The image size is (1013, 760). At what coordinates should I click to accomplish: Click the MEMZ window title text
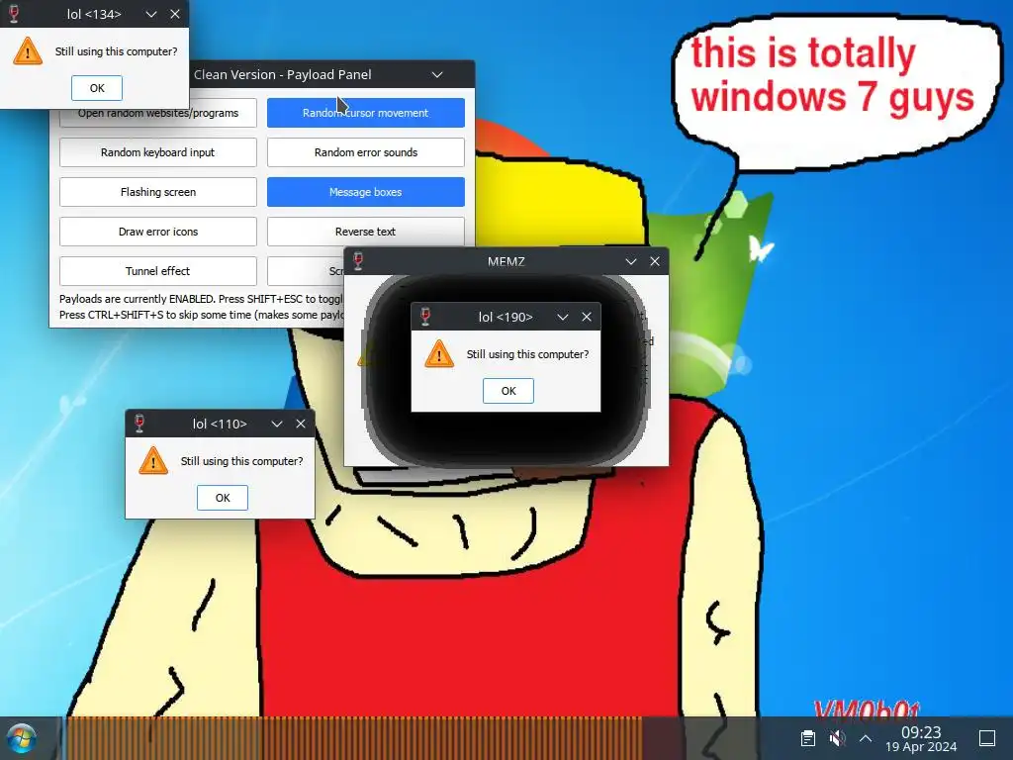click(506, 261)
